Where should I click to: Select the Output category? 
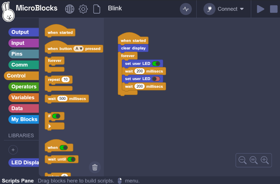23,32
